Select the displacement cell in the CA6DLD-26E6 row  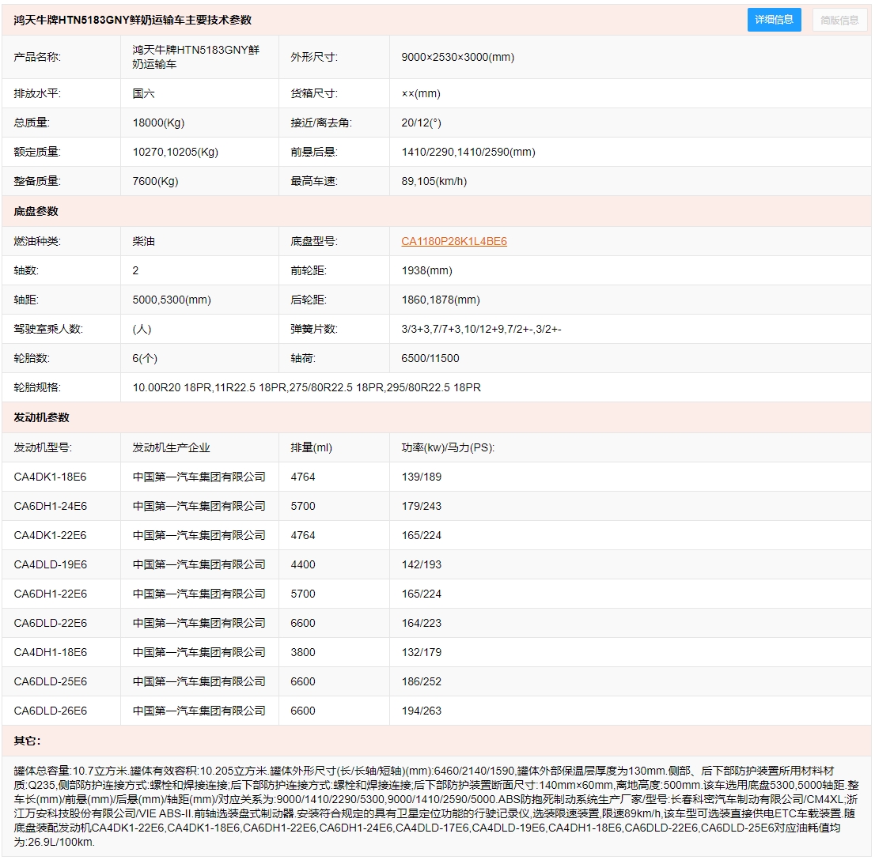pyautogui.click(x=334, y=711)
